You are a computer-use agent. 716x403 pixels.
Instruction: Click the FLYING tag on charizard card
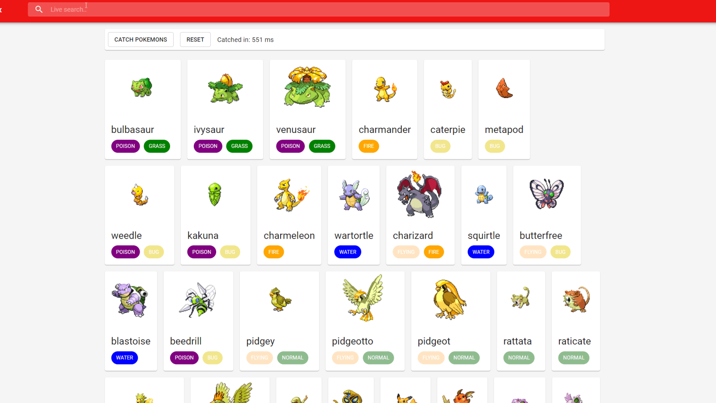click(406, 252)
